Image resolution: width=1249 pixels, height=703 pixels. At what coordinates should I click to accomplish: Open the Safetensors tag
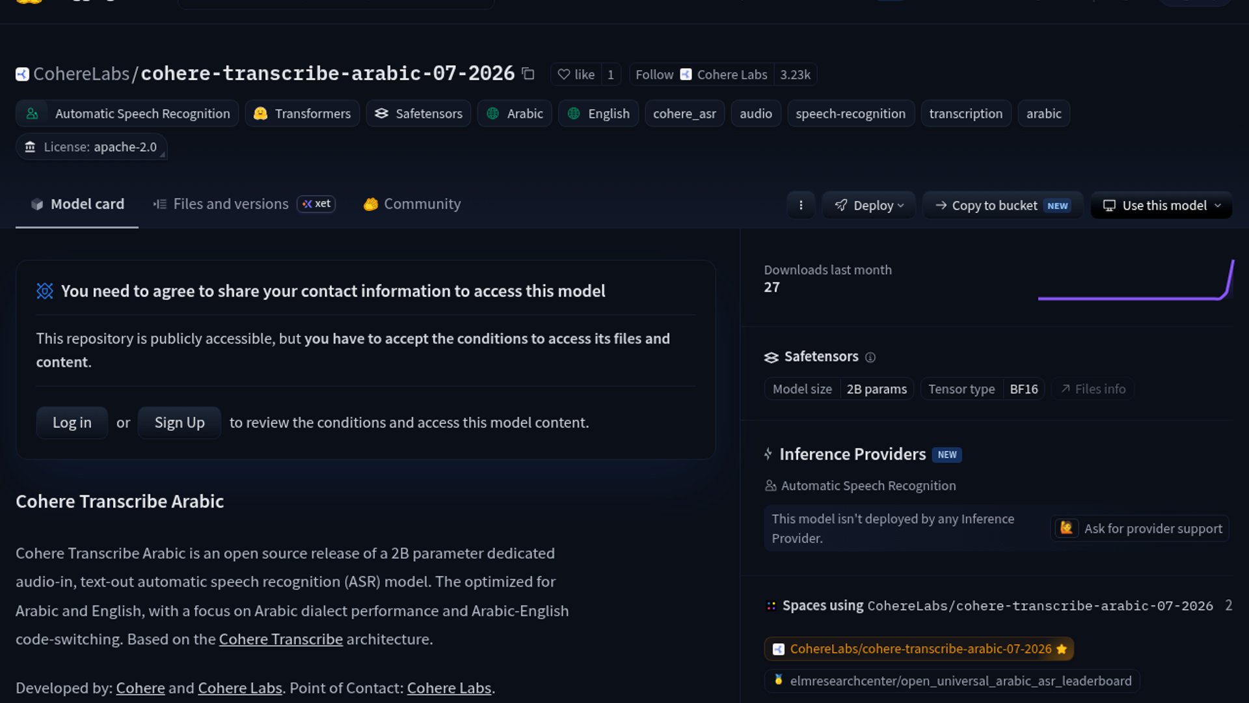[x=418, y=113]
